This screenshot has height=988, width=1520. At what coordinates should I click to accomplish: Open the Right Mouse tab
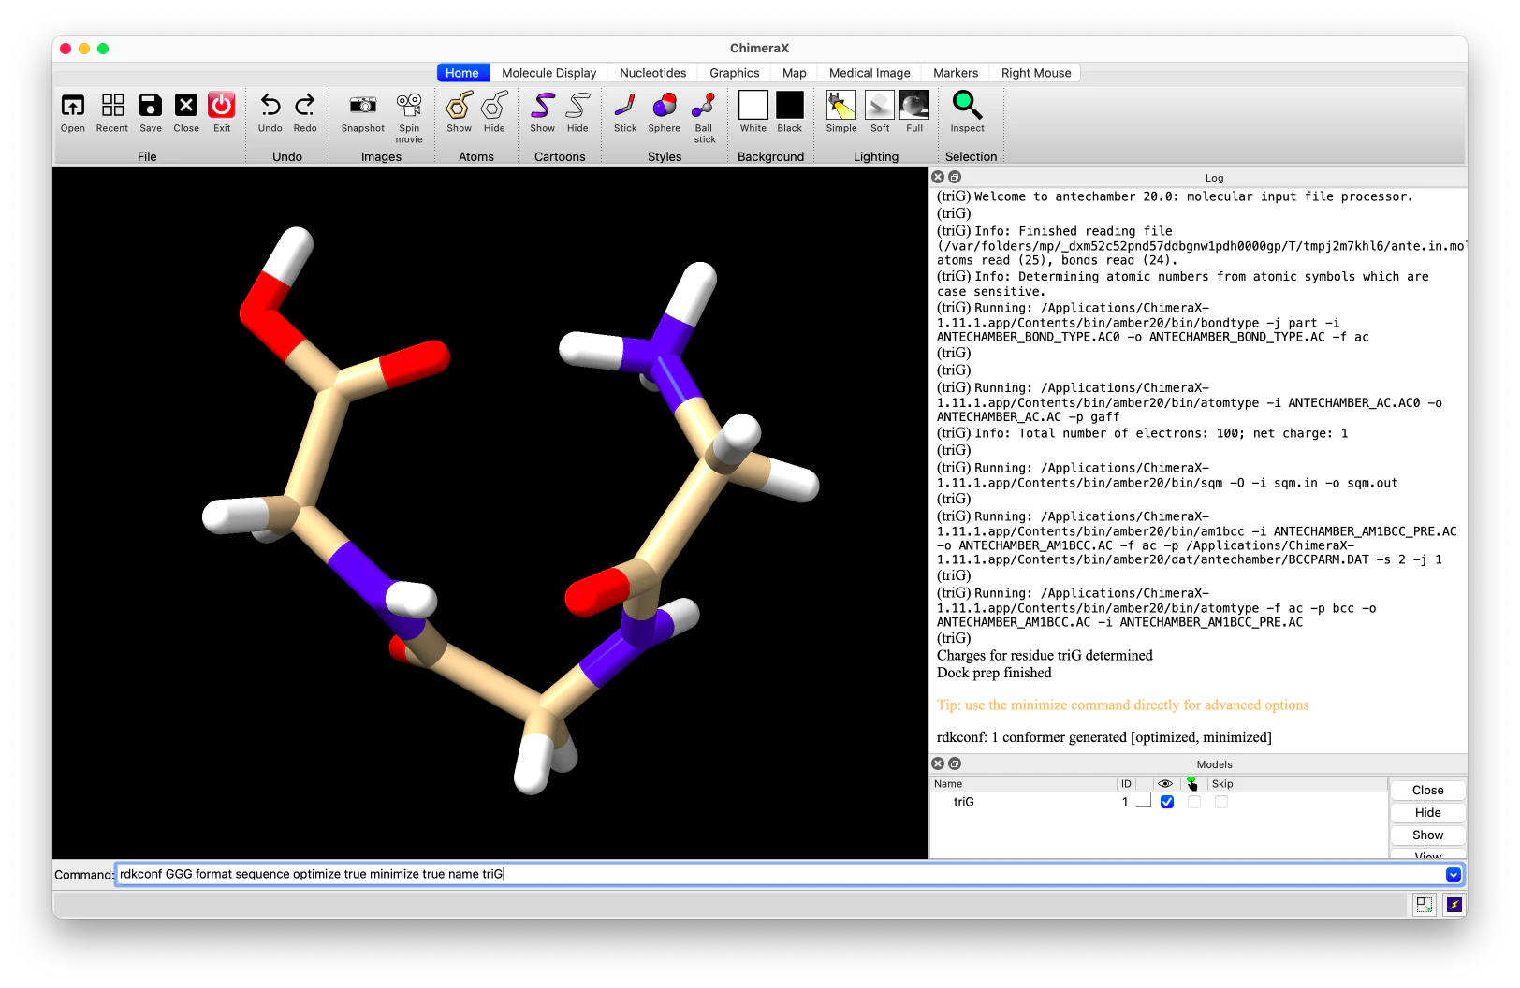(1036, 73)
